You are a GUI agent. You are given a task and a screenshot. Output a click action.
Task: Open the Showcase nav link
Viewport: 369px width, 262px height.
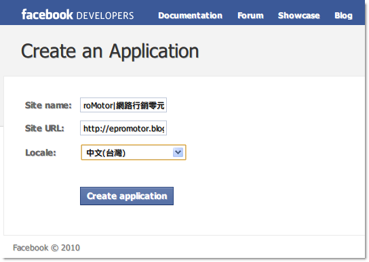click(298, 16)
